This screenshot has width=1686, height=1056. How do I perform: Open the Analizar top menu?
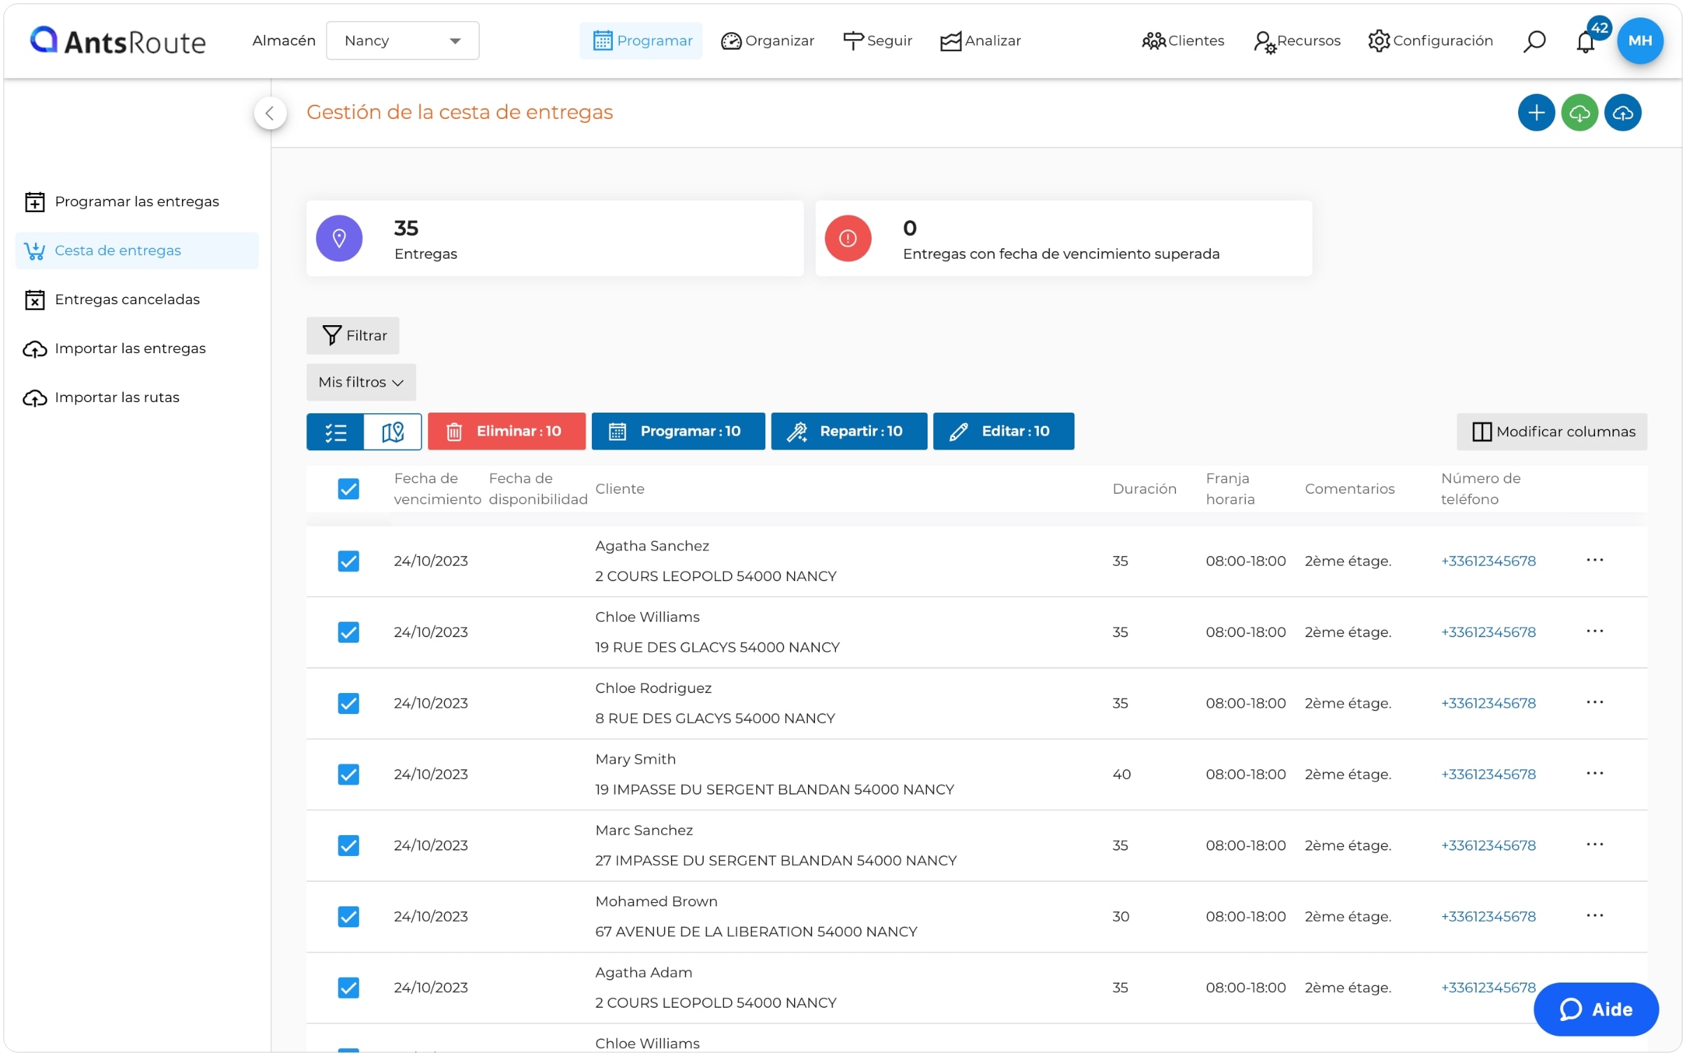pyautogui.click(x=980, y=41)
